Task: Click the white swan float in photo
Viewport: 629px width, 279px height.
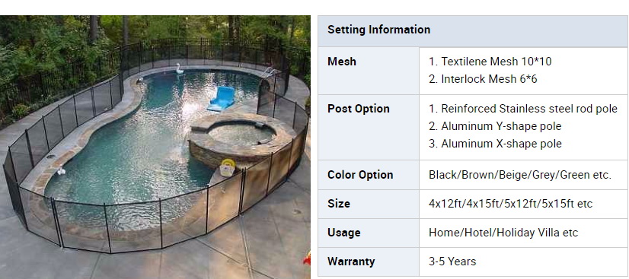Action: 178,69
